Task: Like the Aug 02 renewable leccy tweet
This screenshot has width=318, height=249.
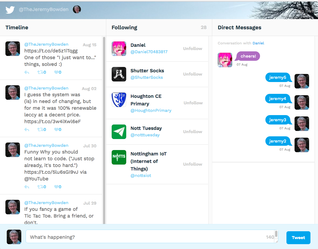Action: pyautogui.click(x=58, y=130)
